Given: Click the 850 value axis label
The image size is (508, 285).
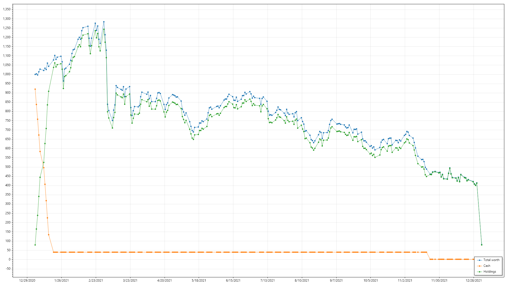Looking at the screenshot, I should 8,102.
